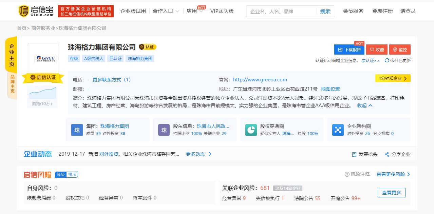Open the 地图位置 map link

(331, 89)
